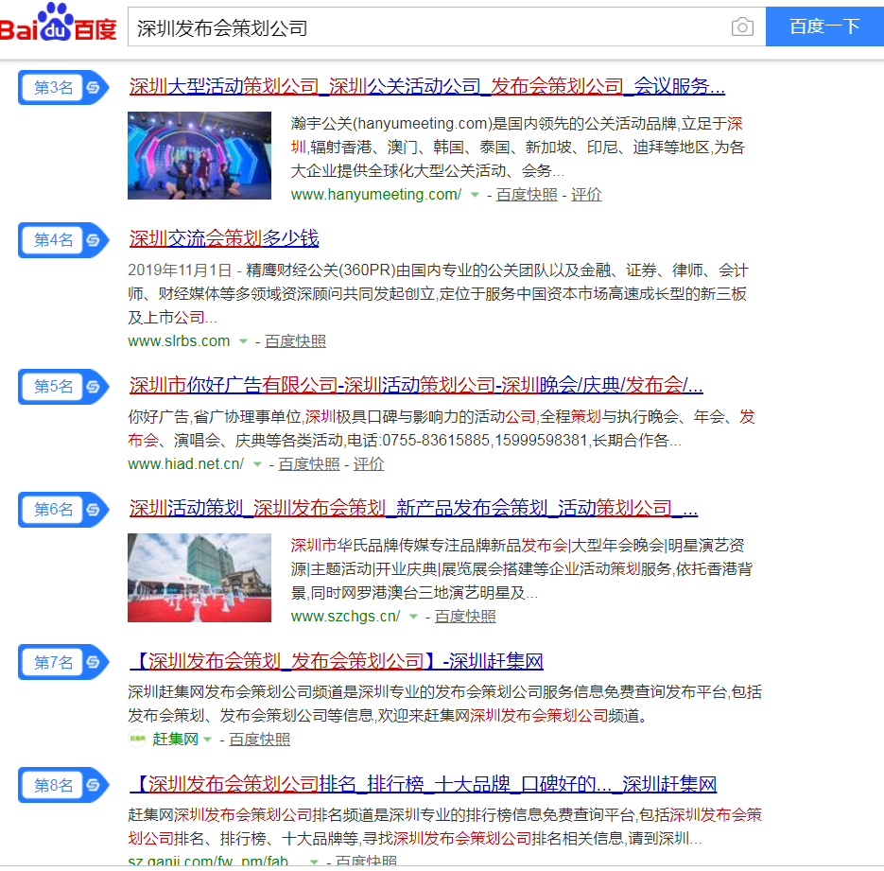Open 百度快照 for slrbs.com result
Viewport: 884px width, 871px height.
pos(295,341)
